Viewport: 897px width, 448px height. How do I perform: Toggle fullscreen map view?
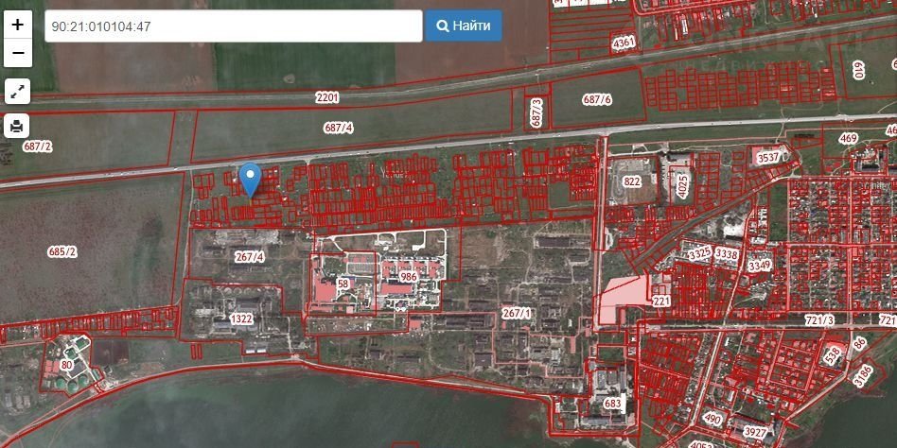point(18,92)
